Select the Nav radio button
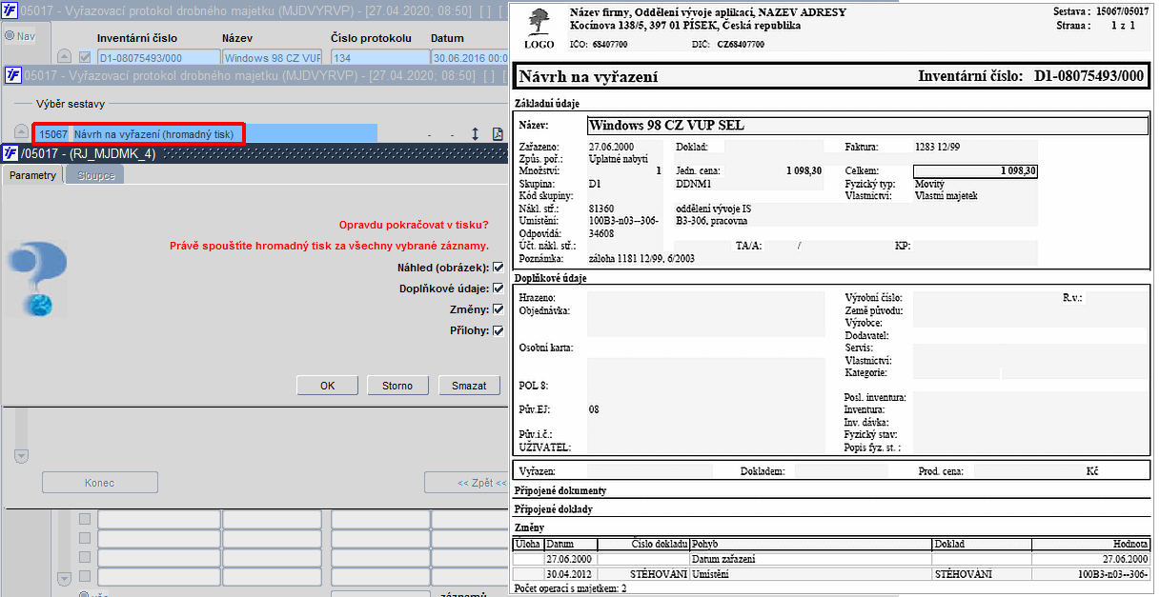This screenshot has width=1160, height=597. coord(10,36)
